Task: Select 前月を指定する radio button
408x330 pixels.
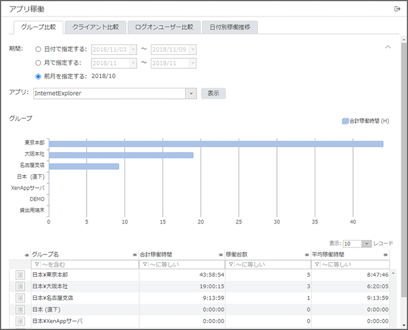Action: point(39,76)
